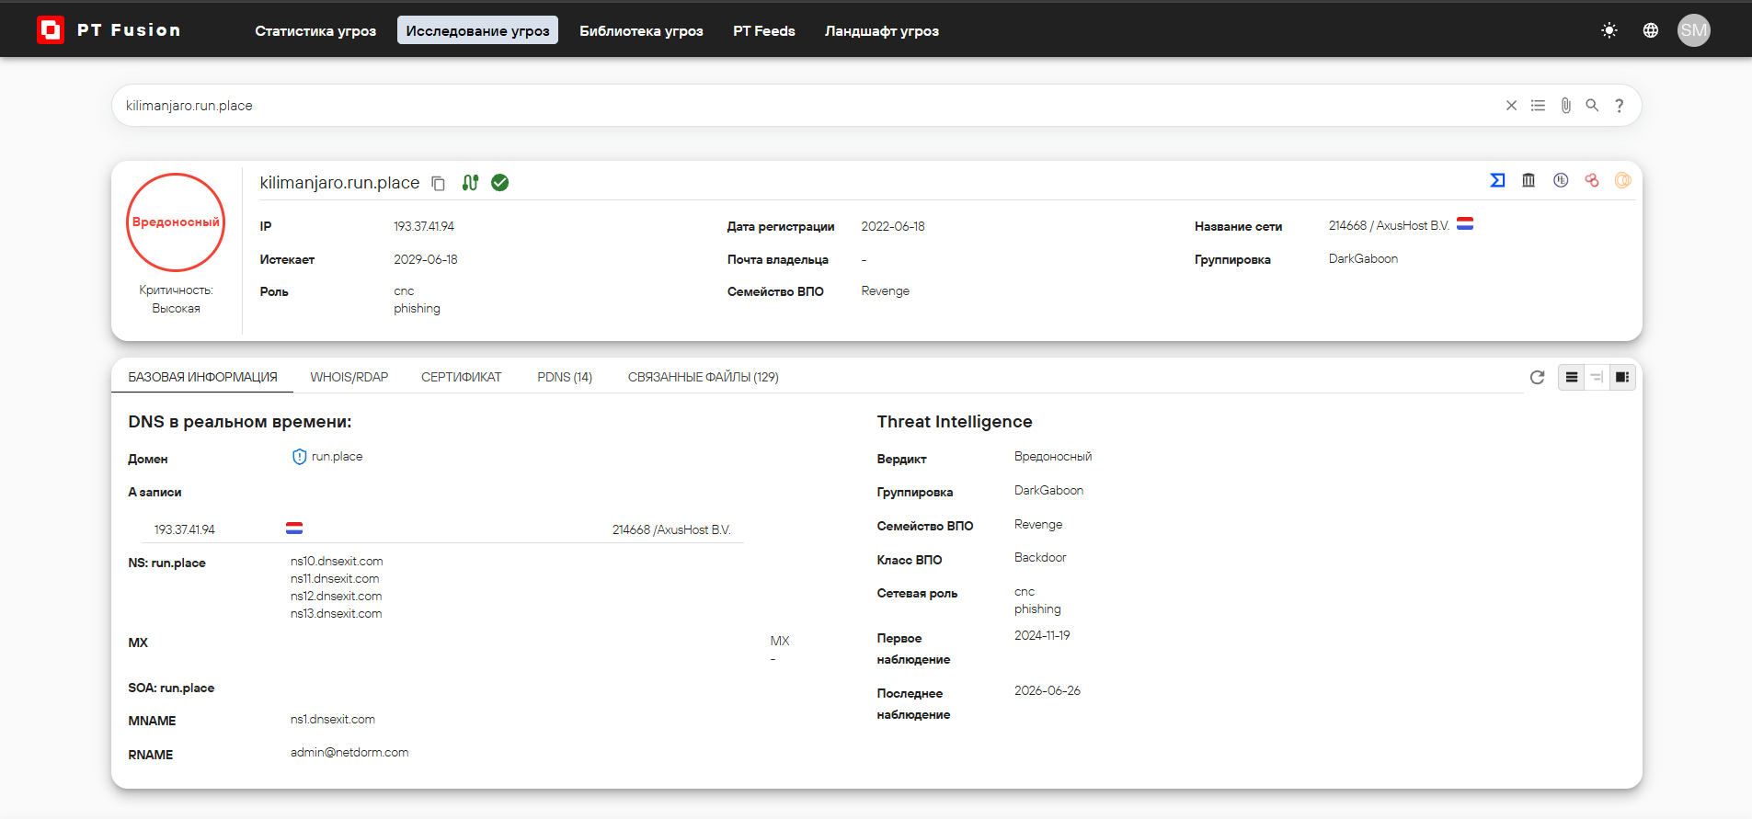Open the PDNS (14) tab
The width and height of the screenshot is (1752, 819).
(565, 377)
